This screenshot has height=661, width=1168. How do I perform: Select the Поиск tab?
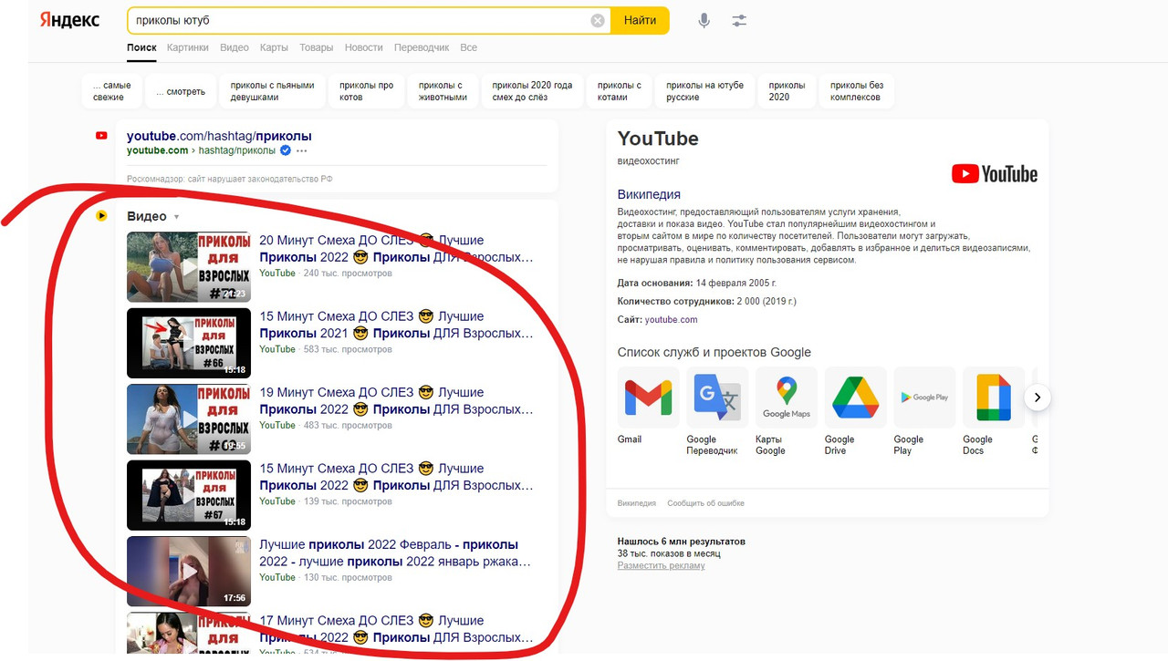tap(141, 47)
